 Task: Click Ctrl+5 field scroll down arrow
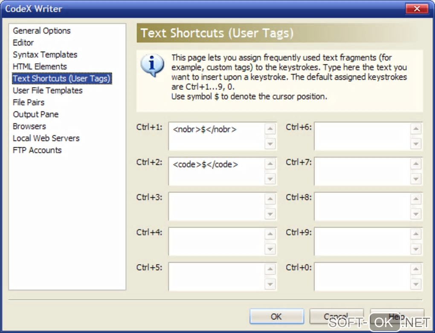[x=270, y=284]
